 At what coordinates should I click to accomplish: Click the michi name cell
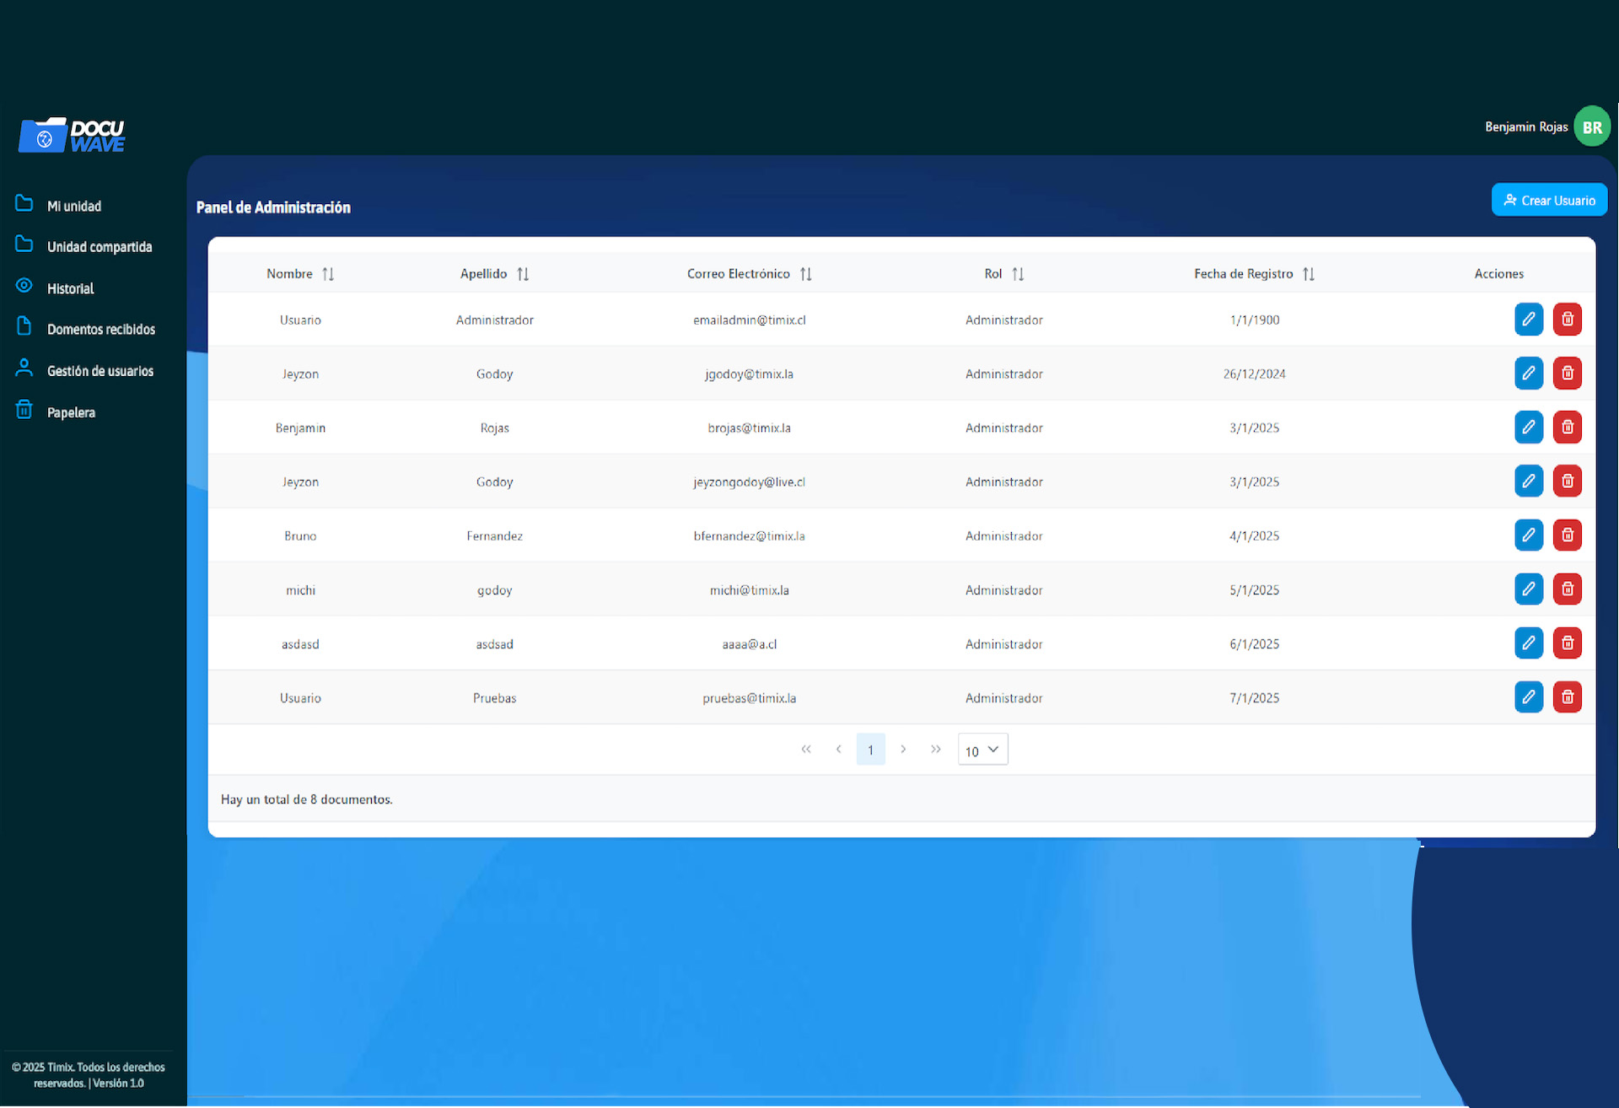300,590
